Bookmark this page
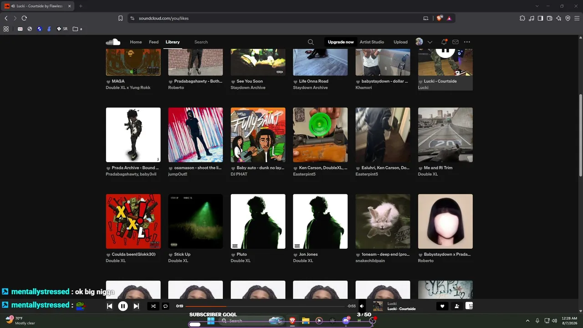Screen dimensions: 583x328 click(x=120, y=18)
